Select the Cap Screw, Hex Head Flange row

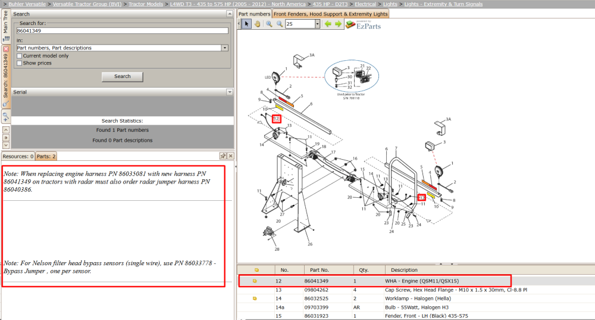416,290
